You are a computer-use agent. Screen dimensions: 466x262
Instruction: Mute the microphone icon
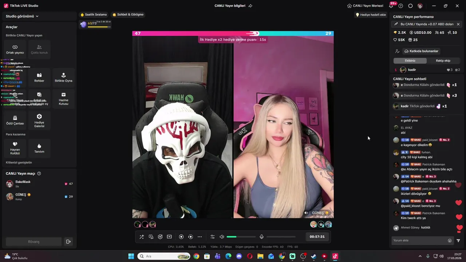point(261,237)
